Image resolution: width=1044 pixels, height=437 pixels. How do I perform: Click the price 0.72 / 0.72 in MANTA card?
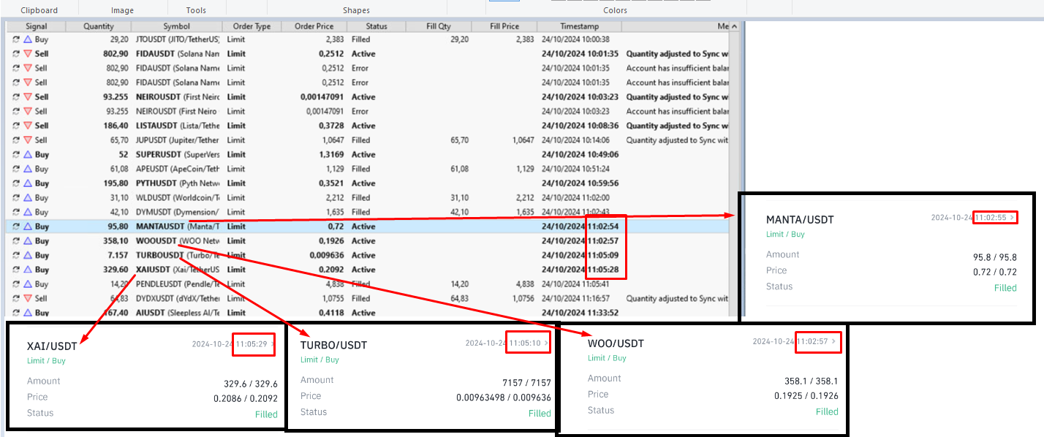pos(994,272)
